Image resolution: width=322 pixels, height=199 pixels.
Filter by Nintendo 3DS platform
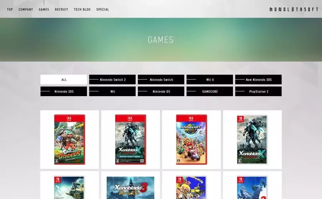click(x=64, y=91)
